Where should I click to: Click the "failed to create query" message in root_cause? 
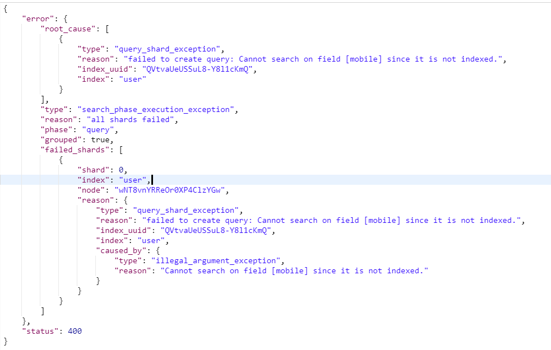point(313,59)
